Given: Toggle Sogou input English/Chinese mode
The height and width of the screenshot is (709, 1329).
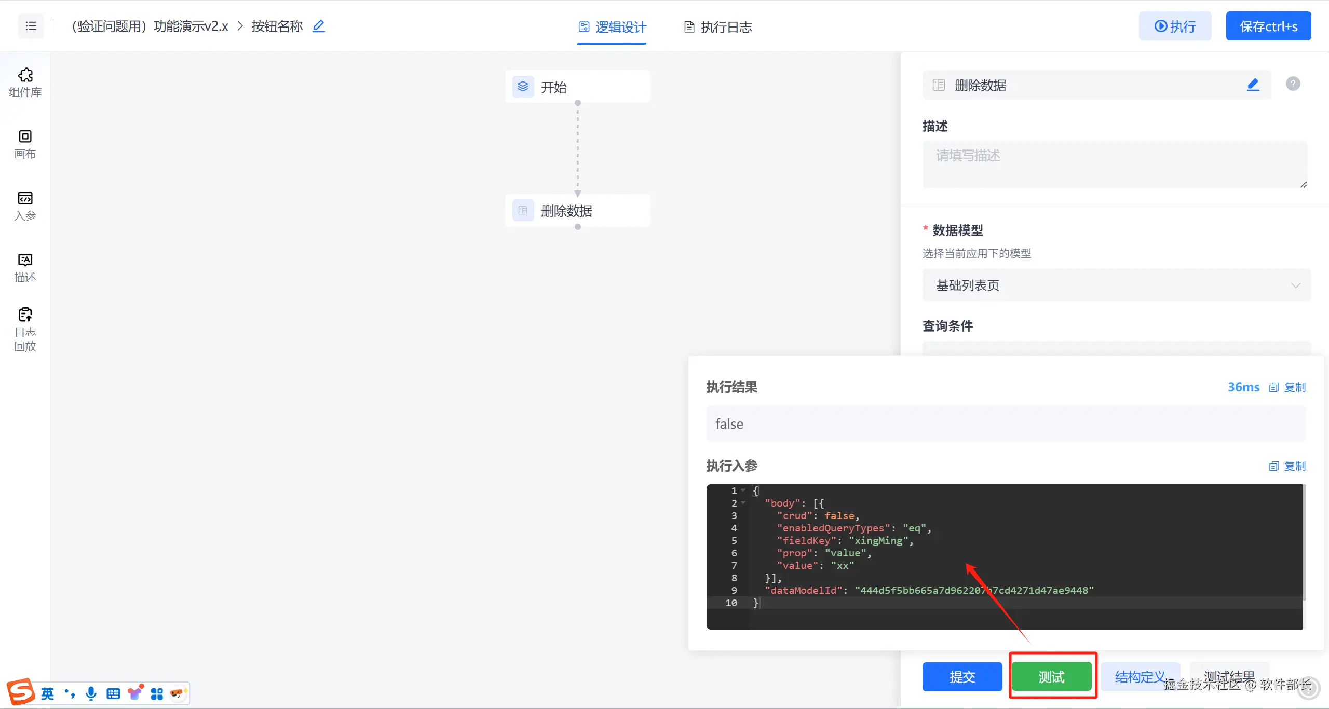Looking at the screenshot, I should click(x=47, y=693).
